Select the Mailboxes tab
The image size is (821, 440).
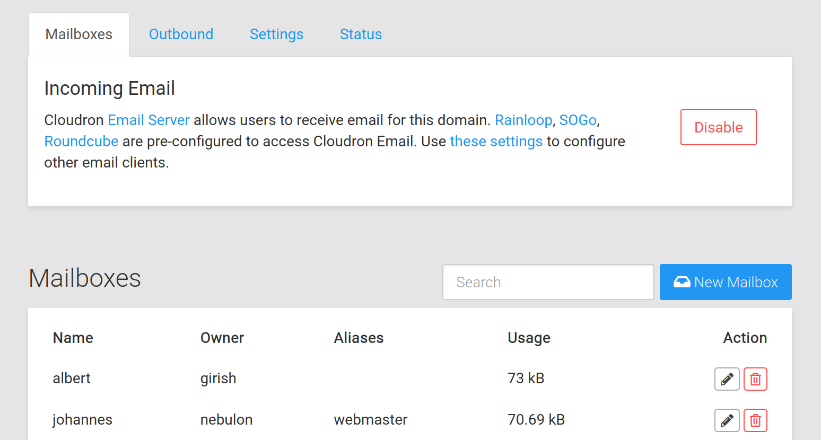point(79,34)
